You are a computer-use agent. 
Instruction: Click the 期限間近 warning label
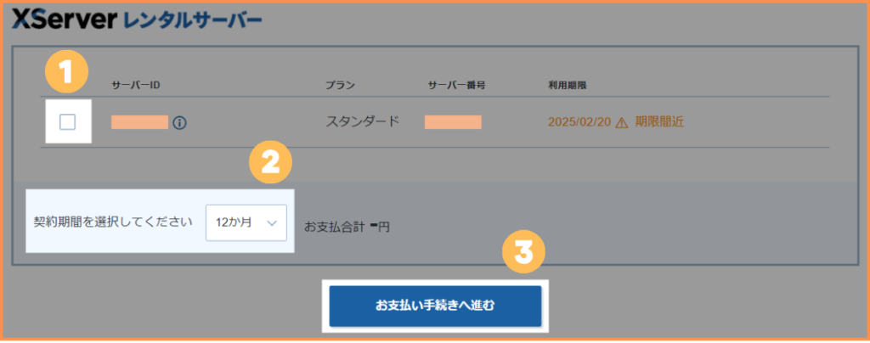pyautogui.click(x=659, y=122)
